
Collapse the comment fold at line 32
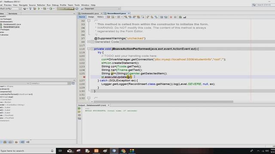click(x=89, y=21)
